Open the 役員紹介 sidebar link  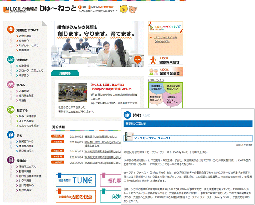(x=24, y=41)
